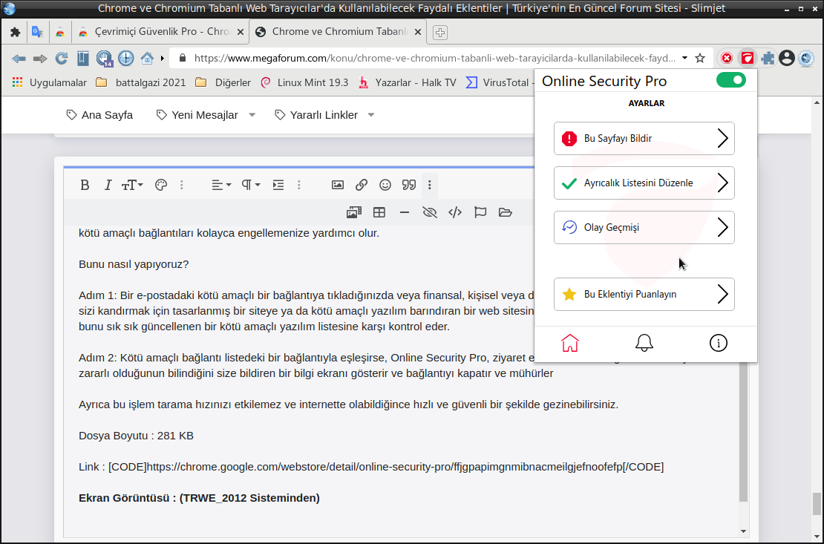This screenshot has height=544, width=824.
Task: Click the red blocker extension icon
Action: (x=727, y=58)
